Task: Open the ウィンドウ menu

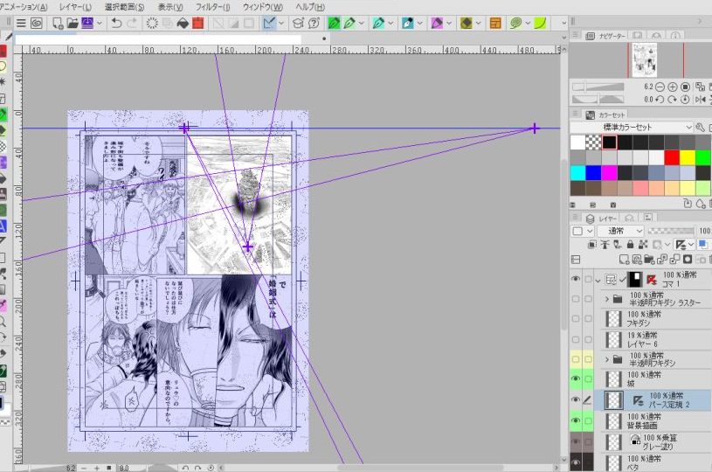Action: [x=261, y=6]
